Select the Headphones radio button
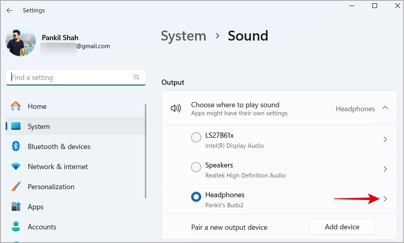 click(196, 197)
